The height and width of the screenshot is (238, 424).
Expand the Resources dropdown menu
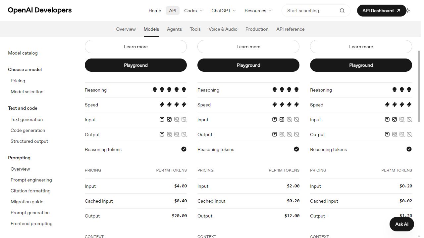(258, 11)
